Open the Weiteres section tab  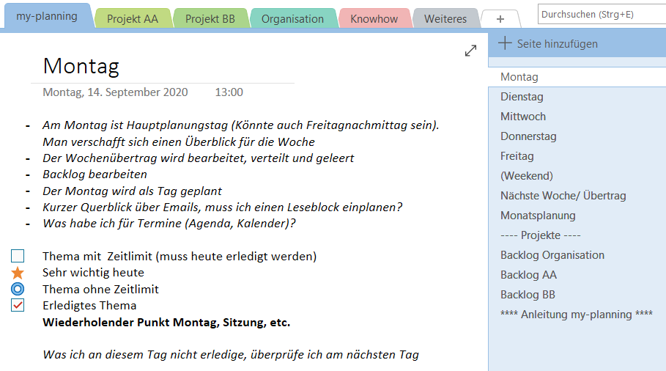[445, 19]
